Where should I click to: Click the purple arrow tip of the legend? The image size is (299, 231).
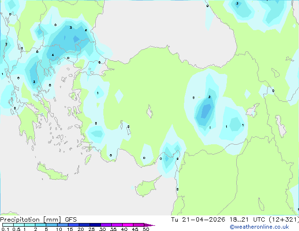(149, 225)
